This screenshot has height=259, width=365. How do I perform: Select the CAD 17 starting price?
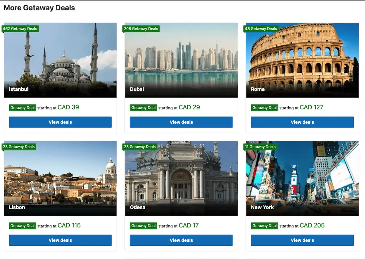189,225
